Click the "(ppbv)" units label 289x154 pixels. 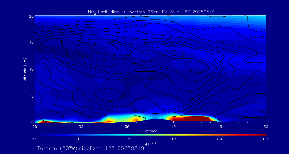150,144
